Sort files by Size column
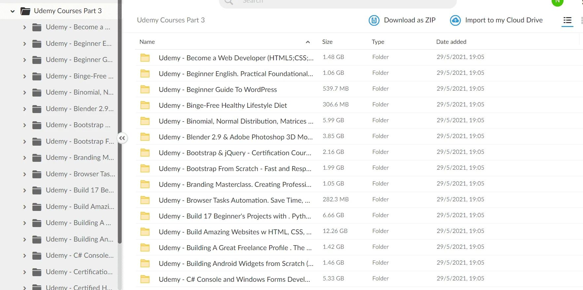 (327, 42)
